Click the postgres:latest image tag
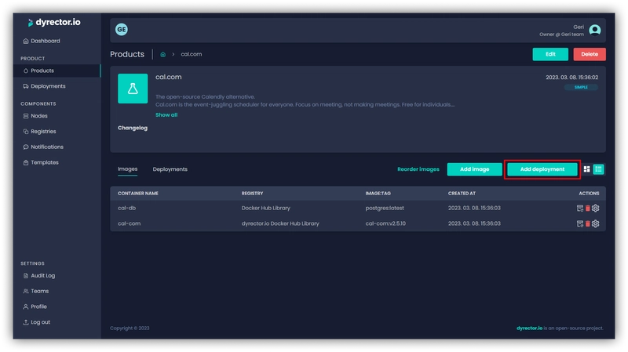Image resolution: width=628 pixels, height=352 pixels. pos(385,208)
